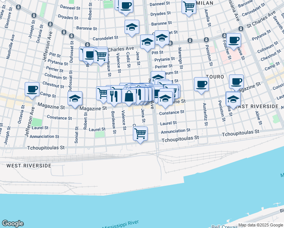Select the Nashville Ave street label
Viewport: 284px width, 228px height.
pos(10,47)
